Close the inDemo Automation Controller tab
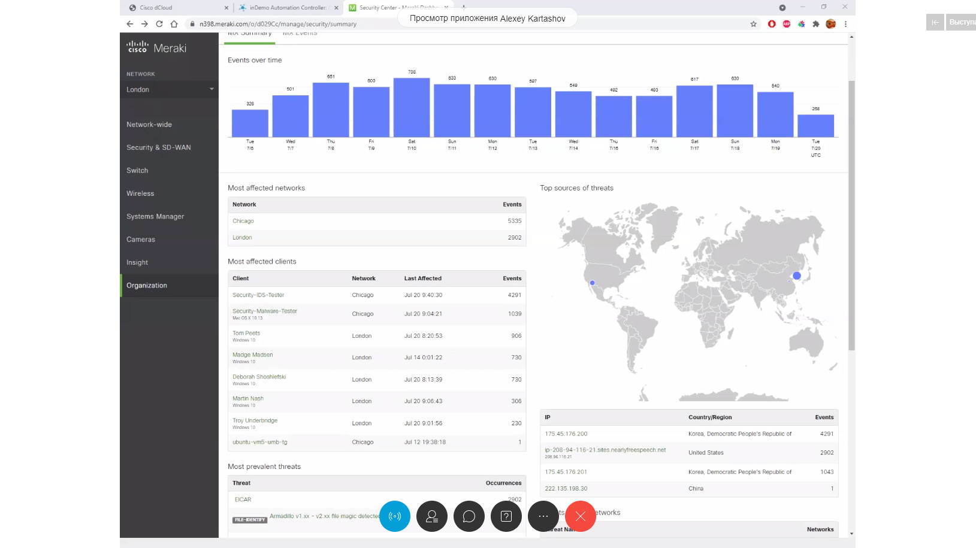The height and width of the screenshot is (548, 976). [x=336, y=8]
